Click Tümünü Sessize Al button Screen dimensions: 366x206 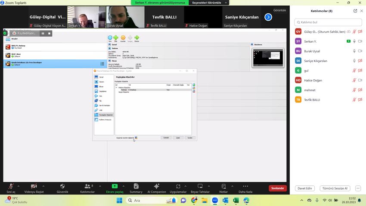(335, 188)
